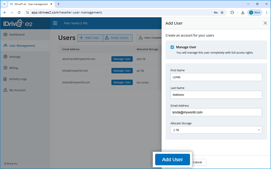Click the blue Add User button

click(172, 160)
